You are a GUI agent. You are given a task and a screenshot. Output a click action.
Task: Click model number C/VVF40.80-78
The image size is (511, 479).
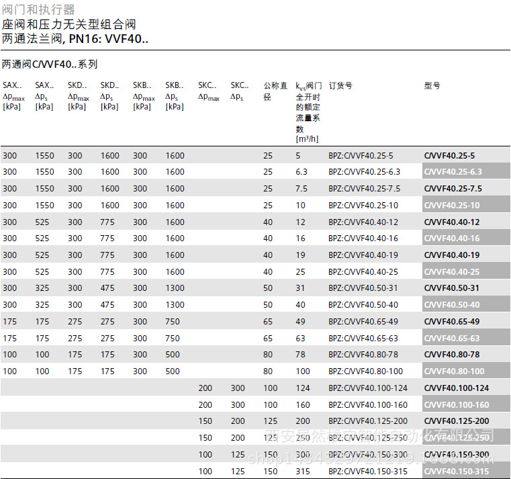point(452,355)
